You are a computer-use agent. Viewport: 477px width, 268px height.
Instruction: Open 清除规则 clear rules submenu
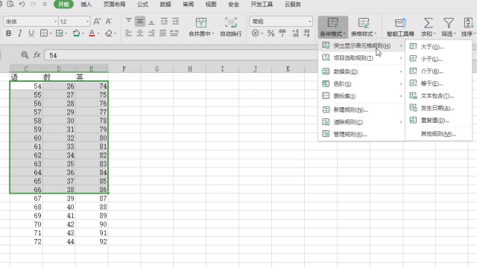pos(361,122)
